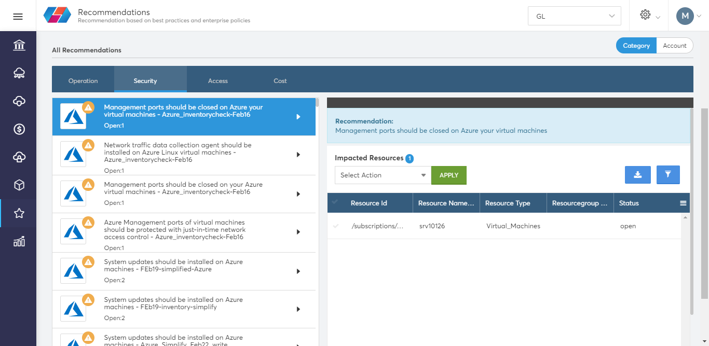
Task: Click the Virtual_Machines resource type cell
Action: pyautogui.click(x=513, y=226)
